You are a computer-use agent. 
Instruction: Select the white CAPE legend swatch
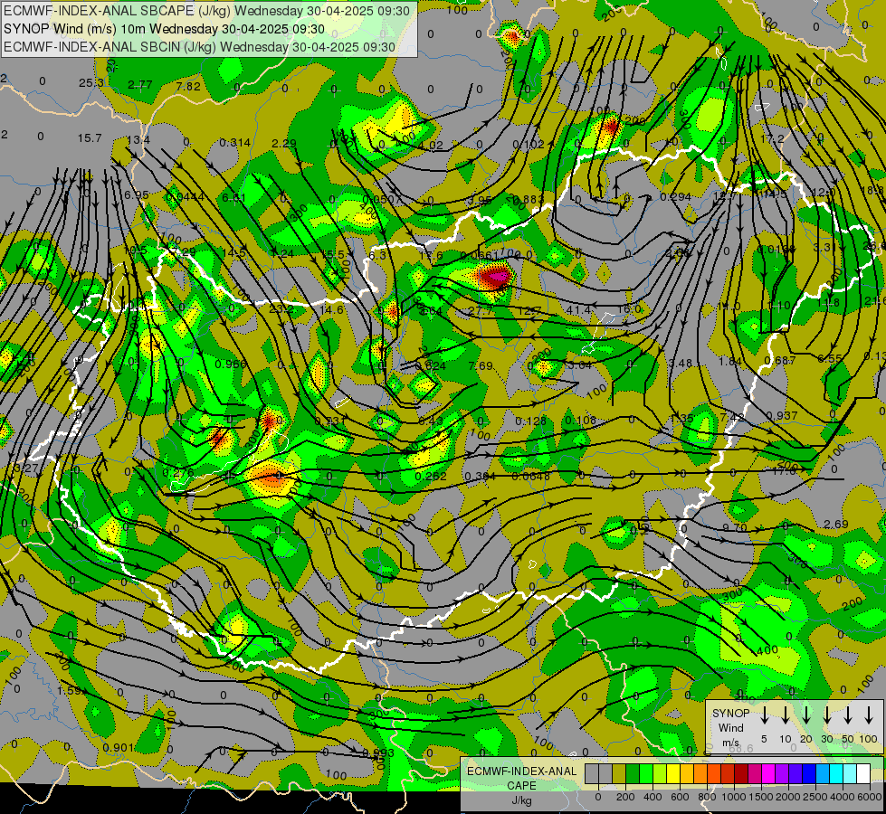point(863,773)
